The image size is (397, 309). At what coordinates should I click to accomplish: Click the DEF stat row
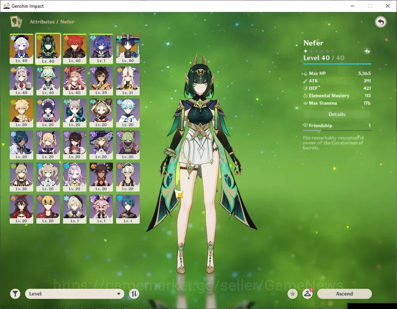tap(337, 88)
